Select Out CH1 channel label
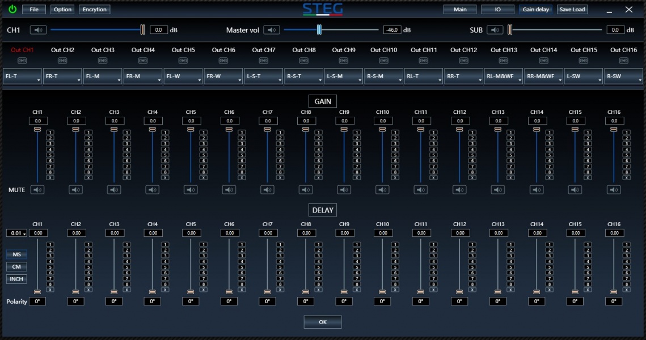 22,50
